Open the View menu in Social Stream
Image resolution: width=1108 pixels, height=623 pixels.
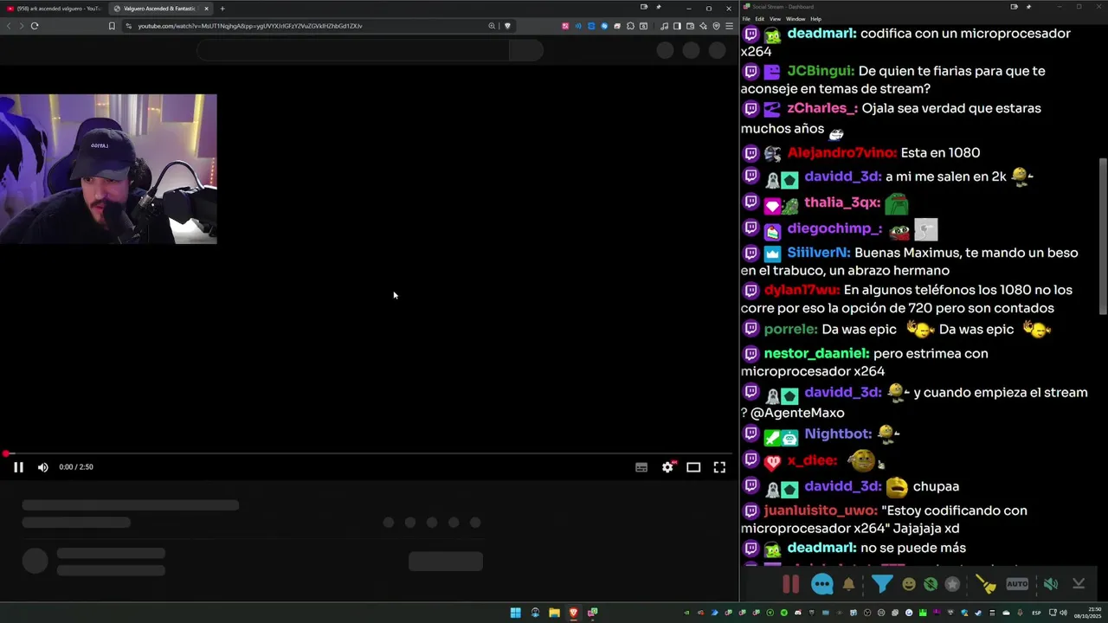tap(775, 19)
